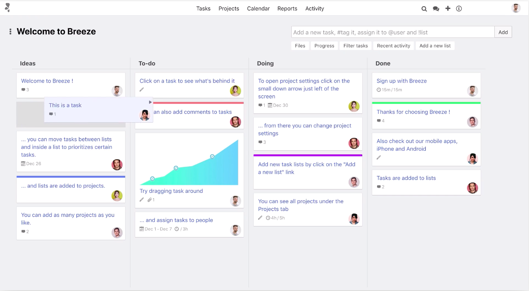Open the info circle icon
Viewport: 529px width, 291px height.
[x=459, y=9]
